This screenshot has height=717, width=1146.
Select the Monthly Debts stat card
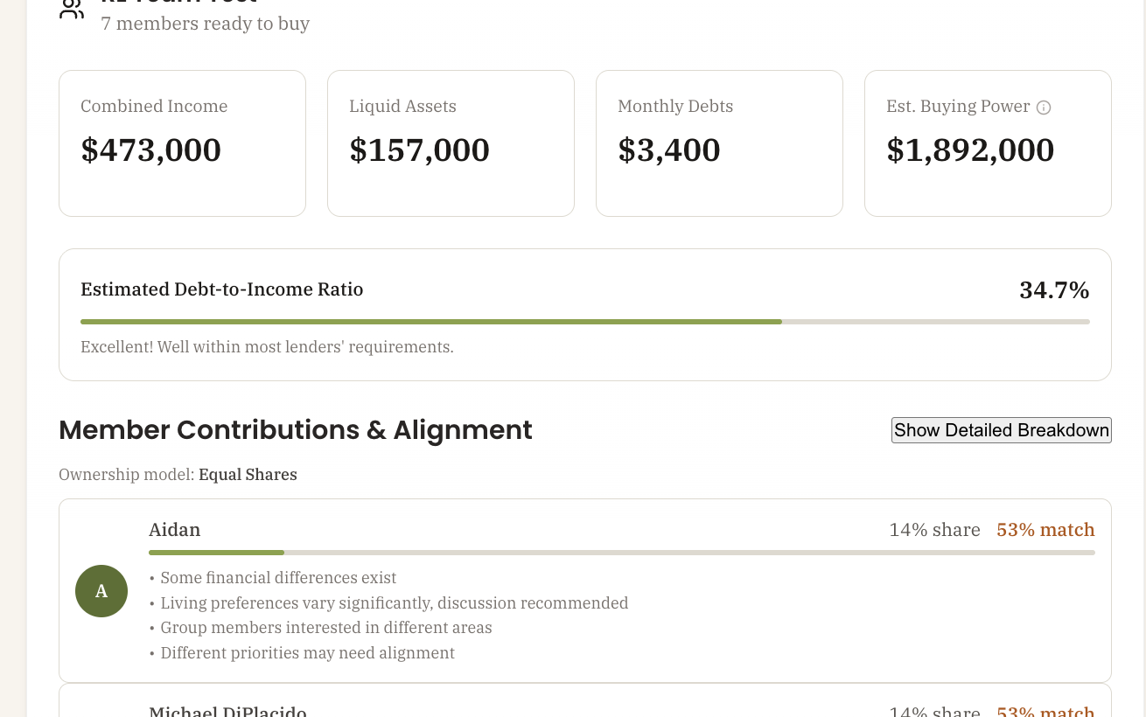(719, 143)
